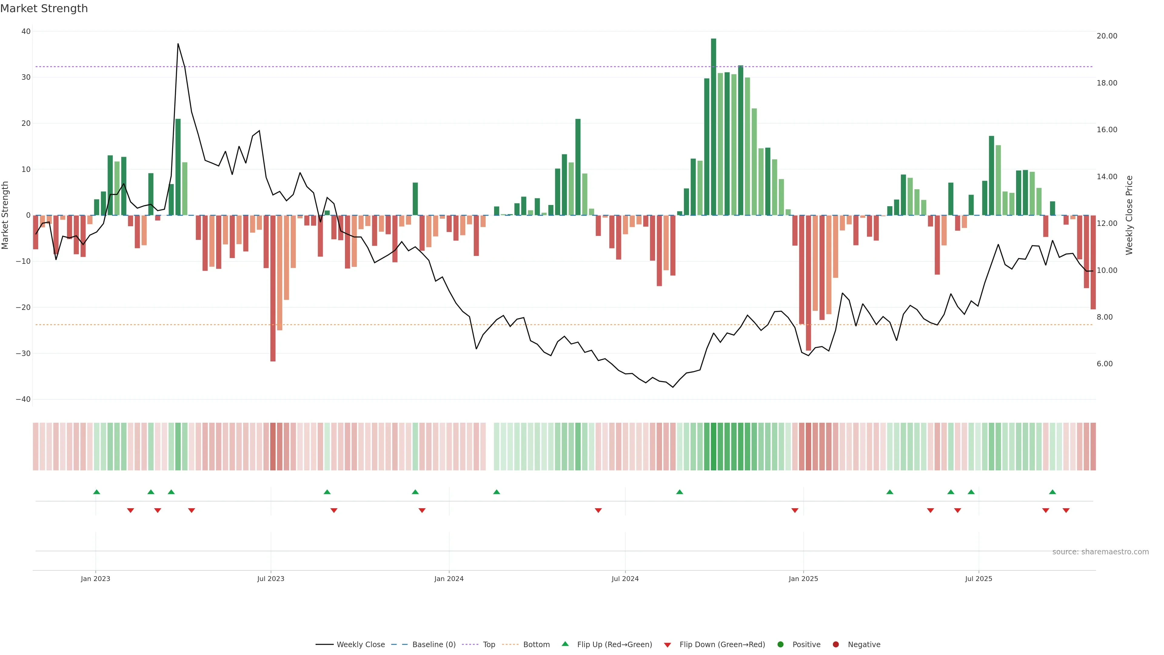Click Flip Up green triangle legend icon

click(565, 644)
